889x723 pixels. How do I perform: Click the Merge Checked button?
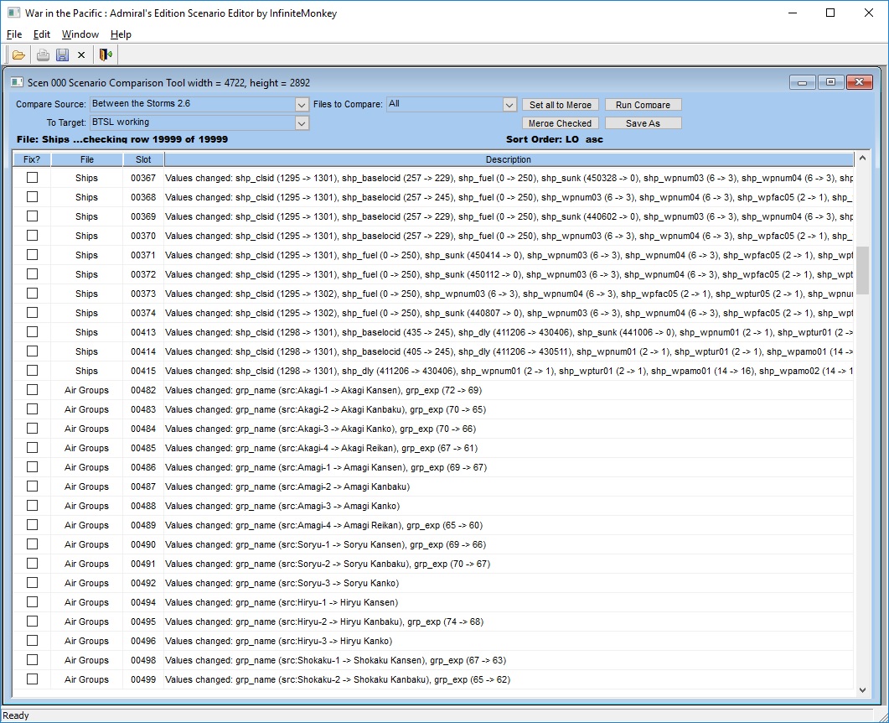pyautogui.click(x=561, y=123)
